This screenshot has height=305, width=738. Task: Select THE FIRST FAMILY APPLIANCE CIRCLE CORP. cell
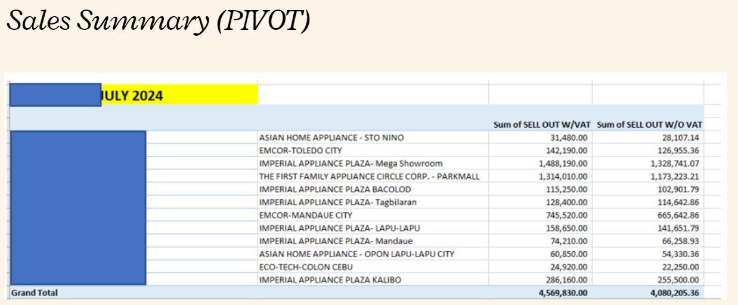[x=370, y=177]
